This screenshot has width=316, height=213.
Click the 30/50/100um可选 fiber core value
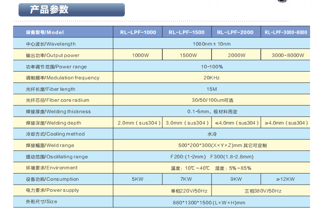pos(212,100)
